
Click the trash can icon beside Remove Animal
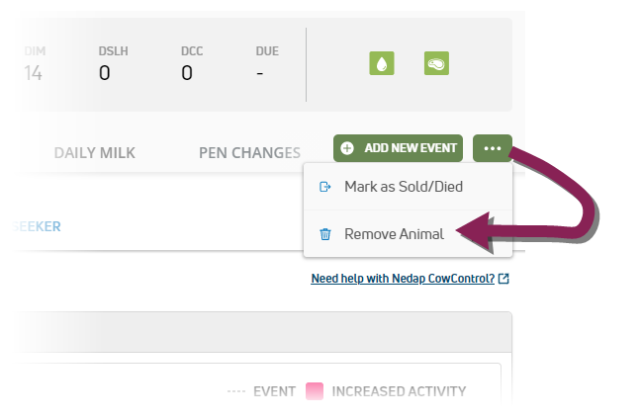(324, 234)
